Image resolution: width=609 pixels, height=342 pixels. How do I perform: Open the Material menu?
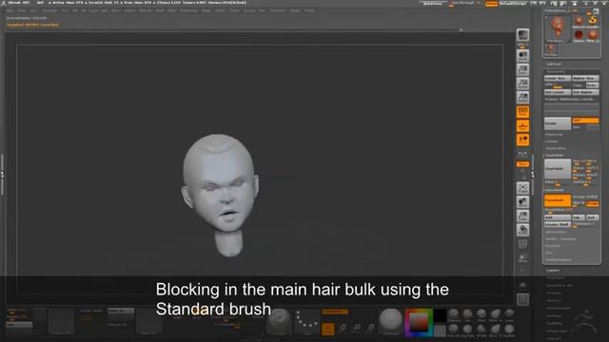[x=145, y=10]
